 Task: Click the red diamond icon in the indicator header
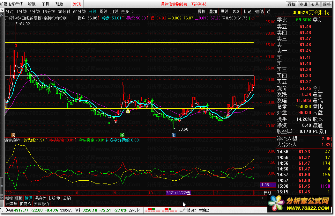pos(253,18)
